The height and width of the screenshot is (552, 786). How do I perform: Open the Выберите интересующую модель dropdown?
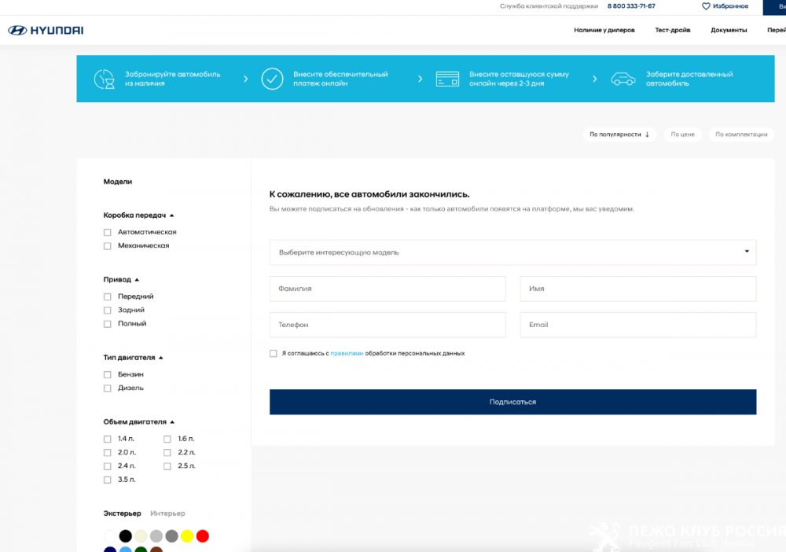tap(512, 252)
